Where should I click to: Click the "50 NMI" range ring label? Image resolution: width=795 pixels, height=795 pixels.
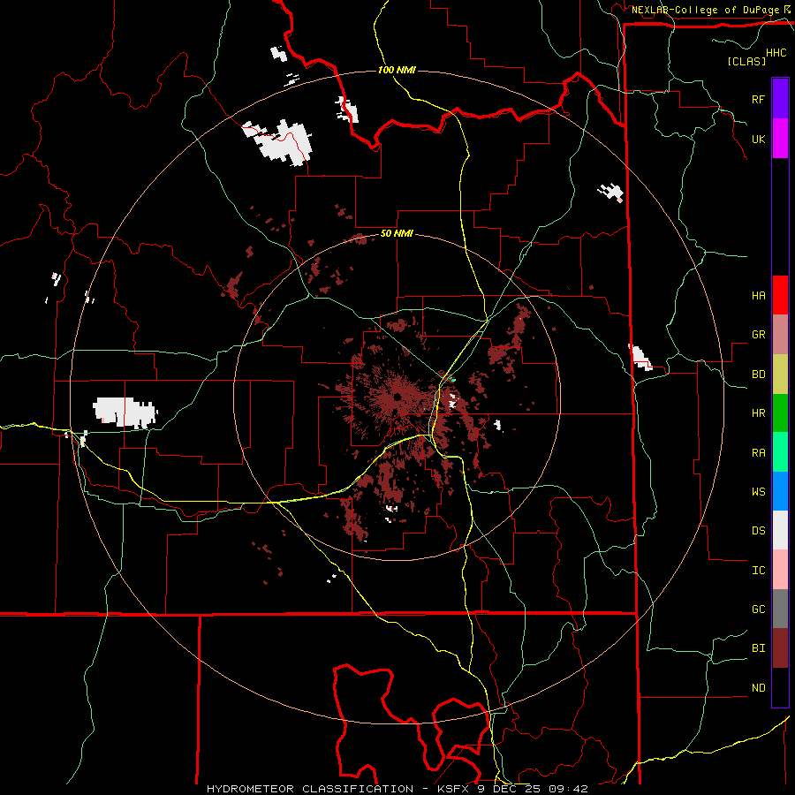(397, 234)
